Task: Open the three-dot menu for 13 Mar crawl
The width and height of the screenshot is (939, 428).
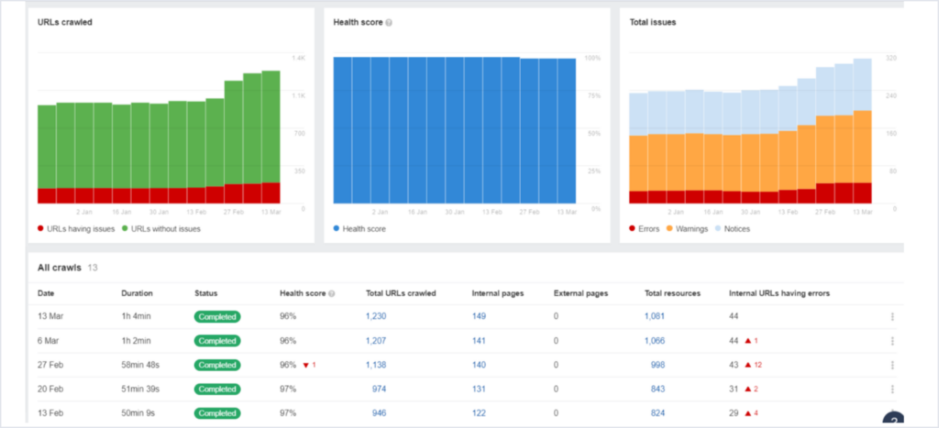Action: click(890, 317)
